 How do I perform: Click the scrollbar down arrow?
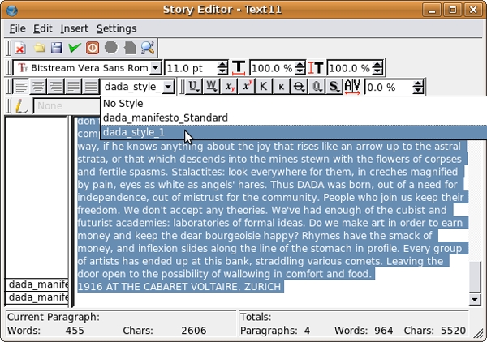tap(475, 299)
